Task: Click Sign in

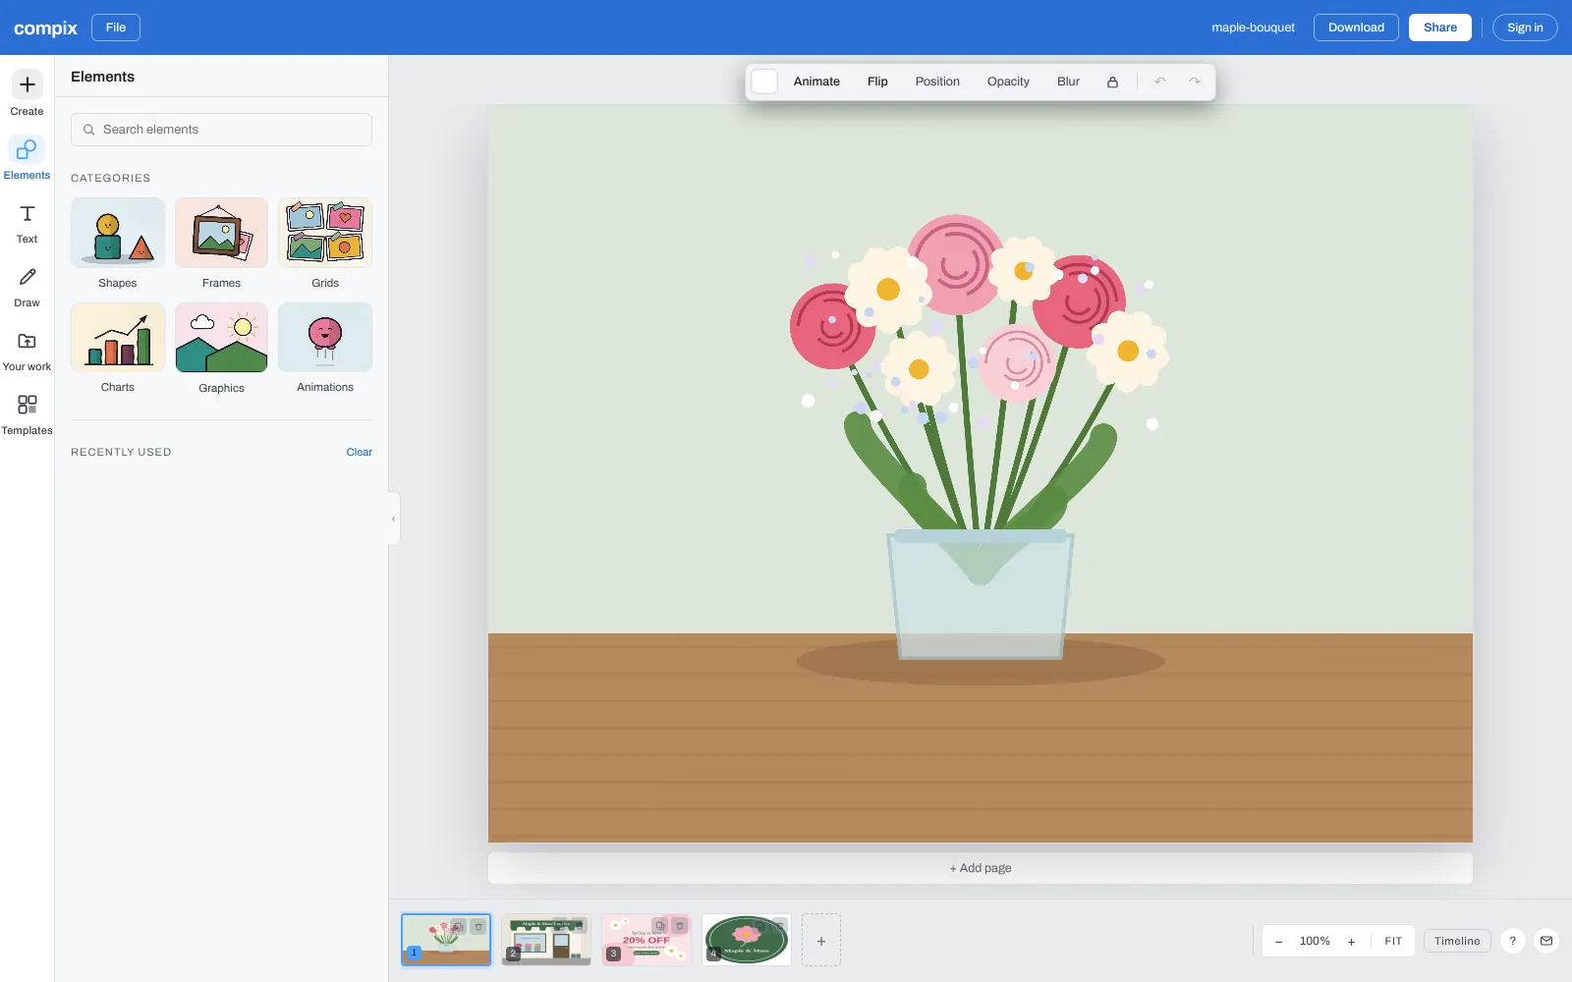Action: click(x=1525, y=27)
